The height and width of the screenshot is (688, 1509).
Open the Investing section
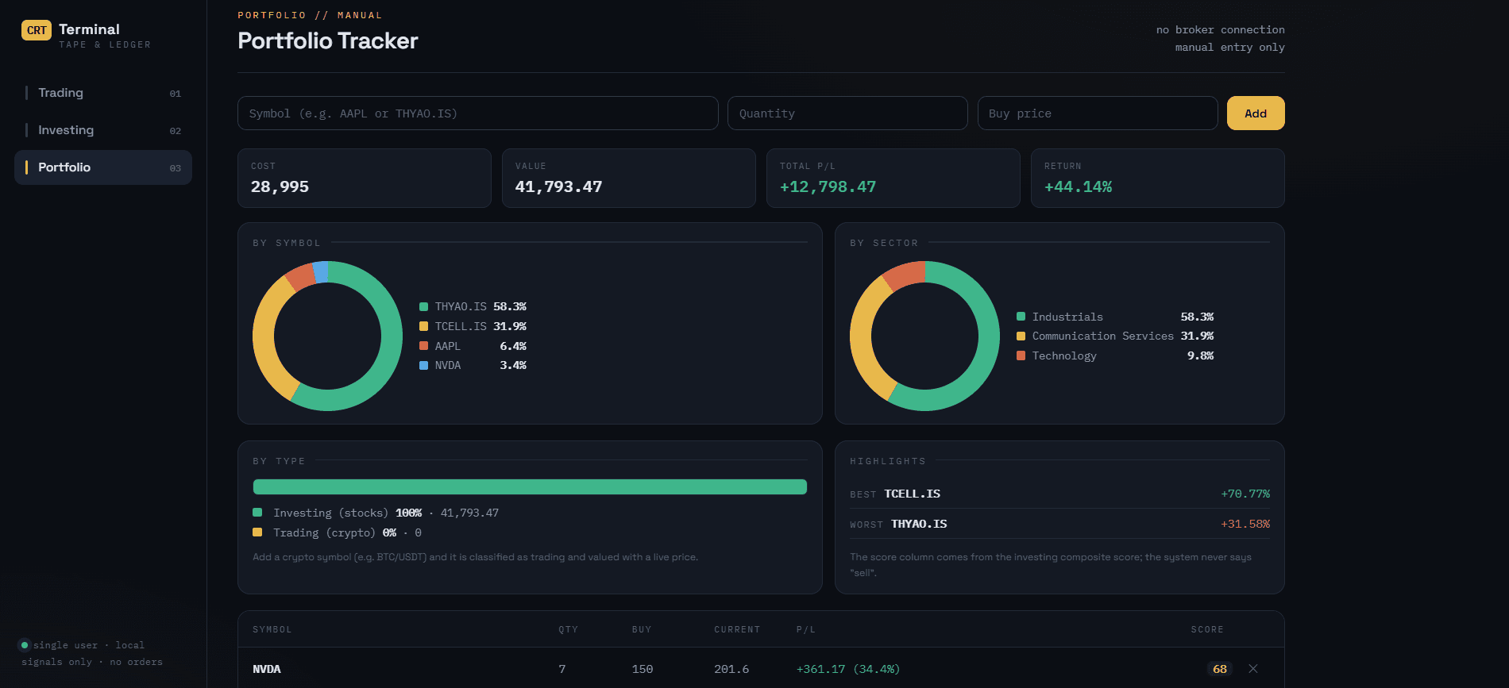tap(103, 130)
